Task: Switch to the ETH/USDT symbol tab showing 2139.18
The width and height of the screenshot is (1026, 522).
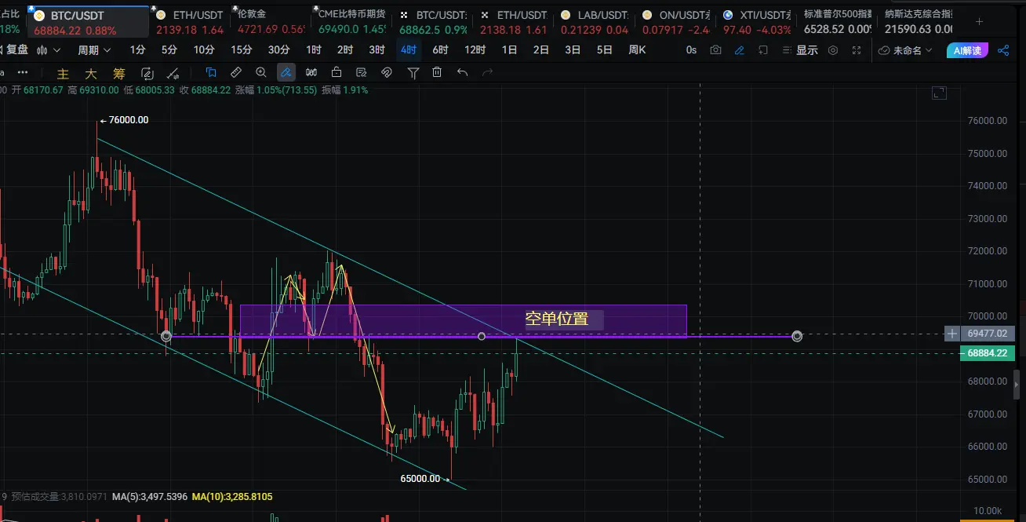Action: tap(189, 22)
